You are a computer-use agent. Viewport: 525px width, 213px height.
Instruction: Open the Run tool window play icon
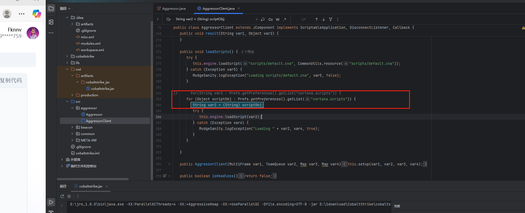pyautogui.click(x=51, y=202)
